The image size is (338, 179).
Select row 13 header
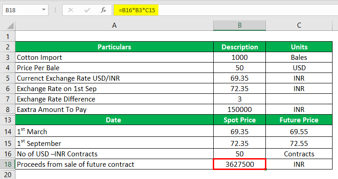[8, 120]
